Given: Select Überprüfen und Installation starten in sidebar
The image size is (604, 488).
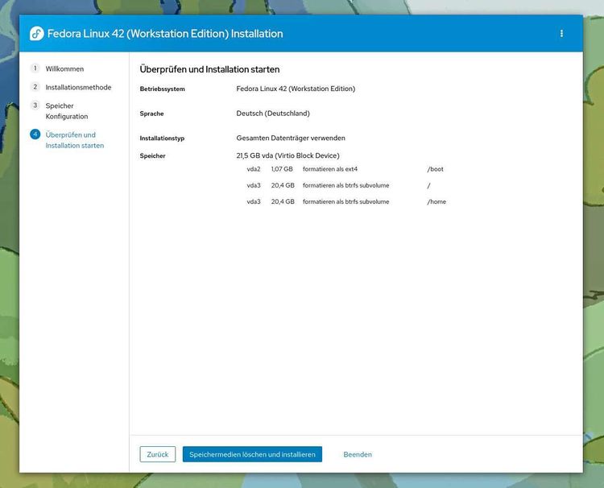Looking at the screenshot, I should (74, 140).
